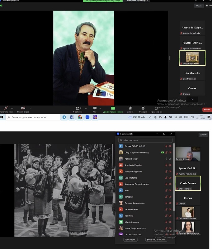Toggle muted mic icon in Anastasiia Kulpaka row
The image size is (212, 249).
(x=166, y=165)
